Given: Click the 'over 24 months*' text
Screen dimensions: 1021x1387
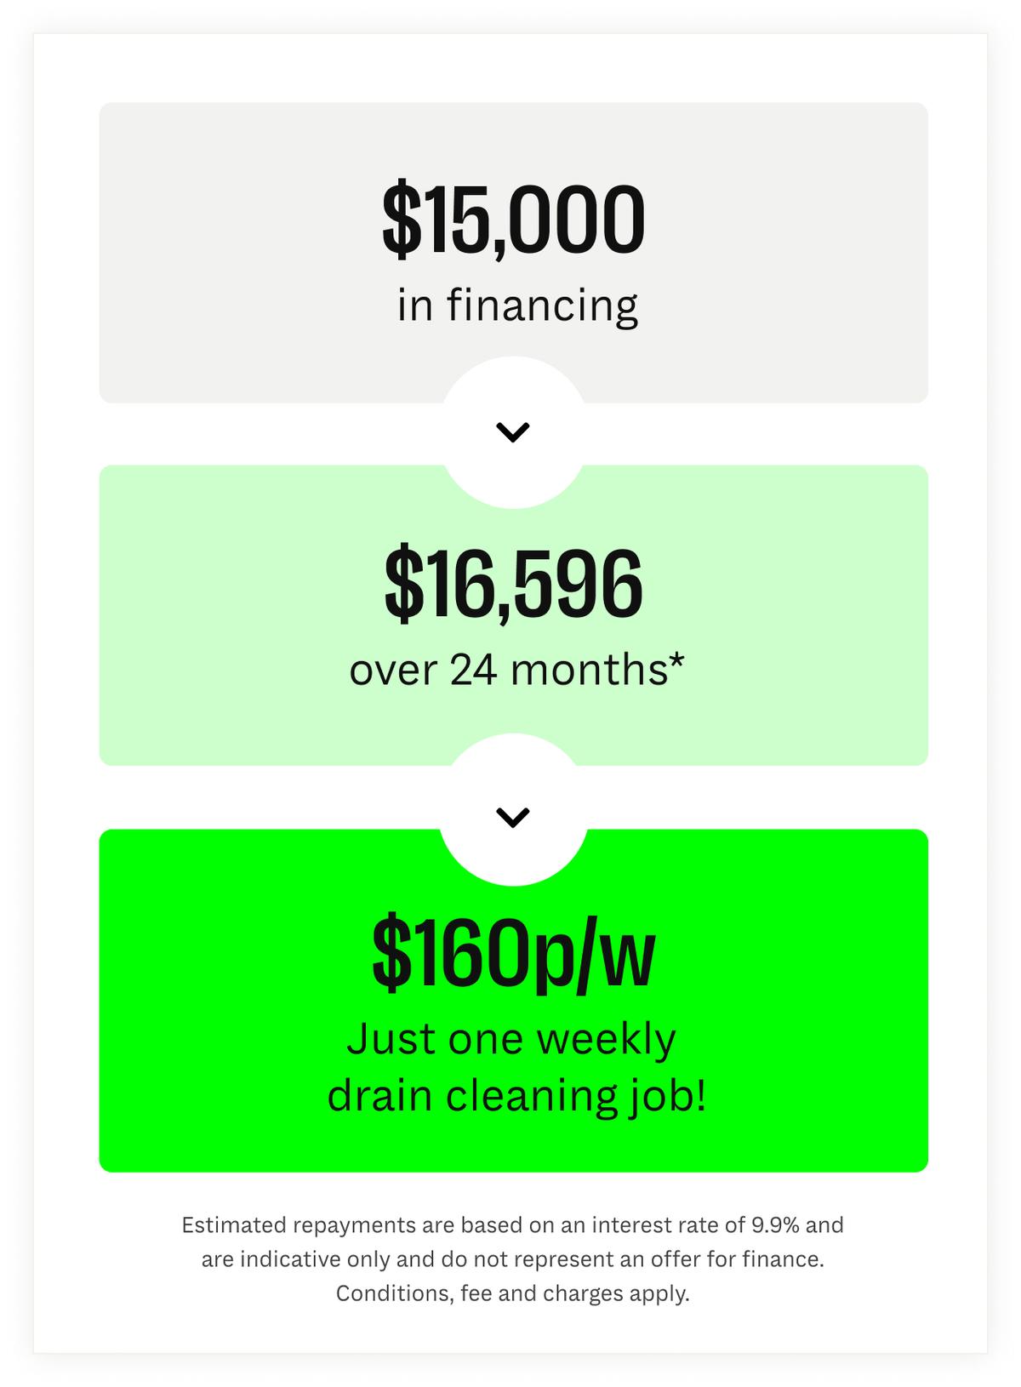Looking at the screenshot, I should [x=516, y=670].
